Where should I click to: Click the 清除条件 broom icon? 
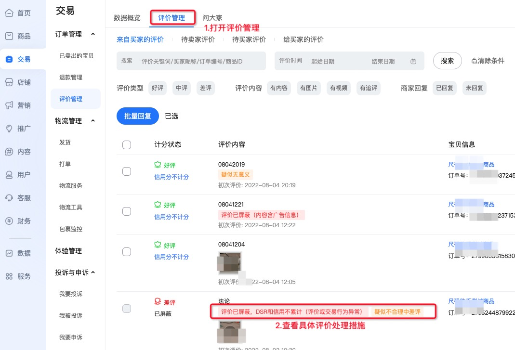pyautogui.click(x=474, y=61)
